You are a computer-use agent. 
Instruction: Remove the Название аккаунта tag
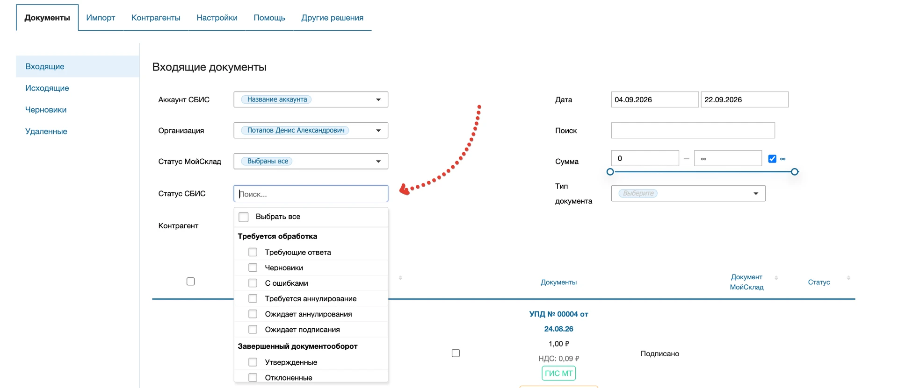(277, 99)
